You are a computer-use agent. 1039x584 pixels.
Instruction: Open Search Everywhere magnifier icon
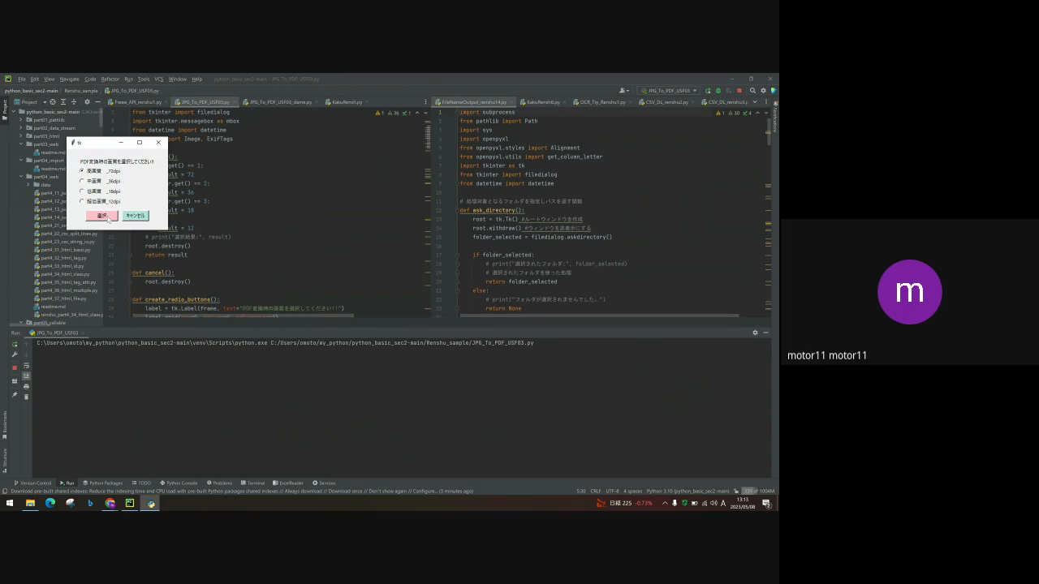(x=752, y=91)
